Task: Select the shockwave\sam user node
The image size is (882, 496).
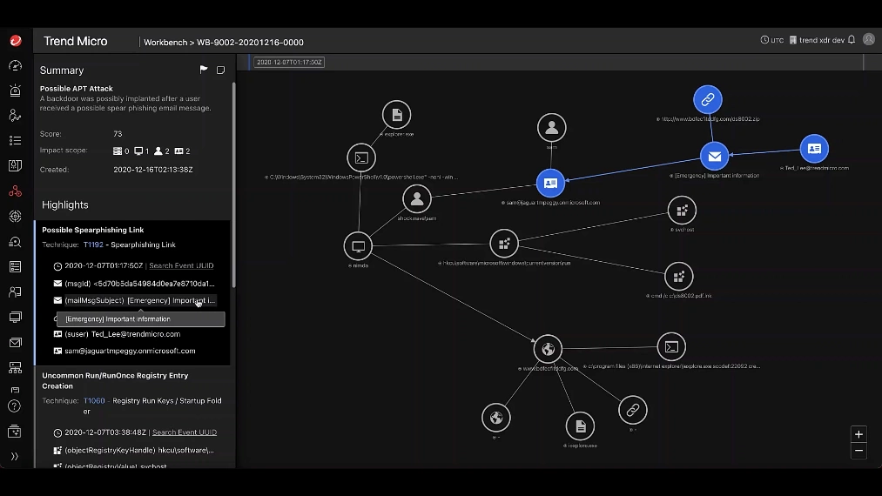Action: (x=417, y=198)
